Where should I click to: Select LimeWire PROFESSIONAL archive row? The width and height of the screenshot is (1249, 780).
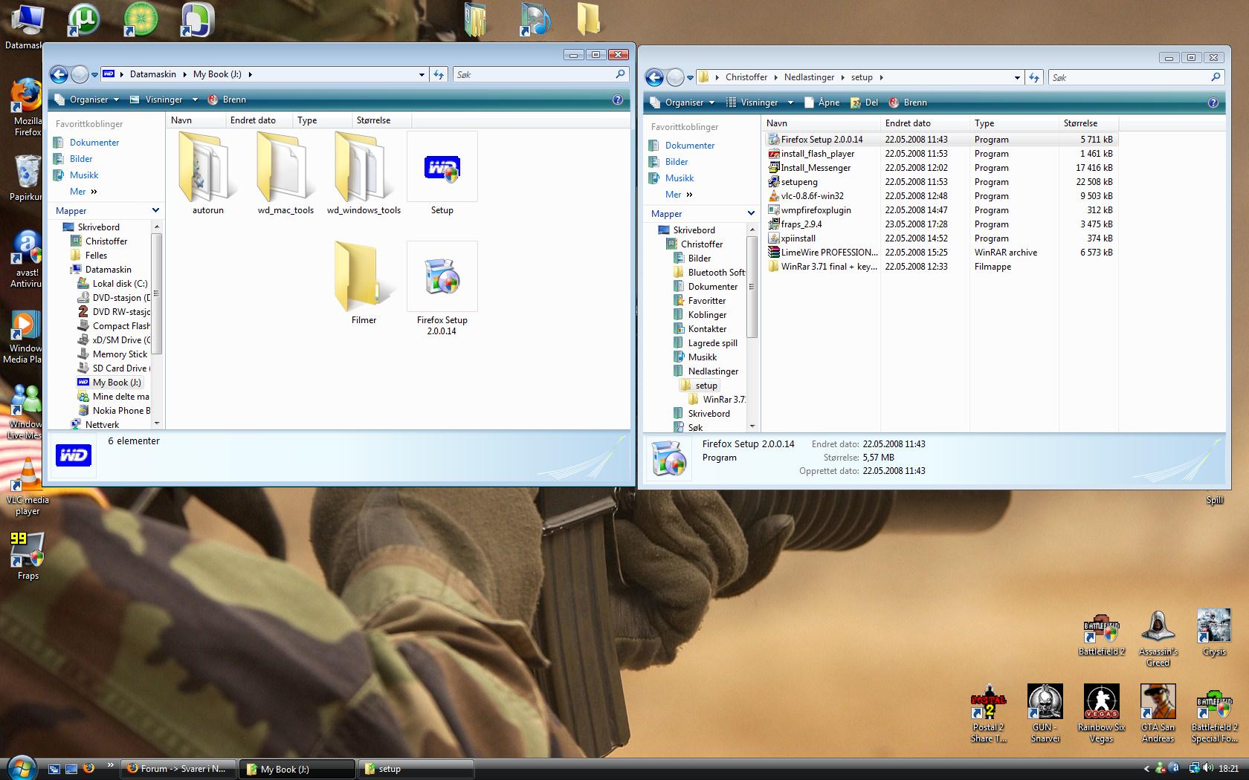pyautogui.click(x=941, y=253)
